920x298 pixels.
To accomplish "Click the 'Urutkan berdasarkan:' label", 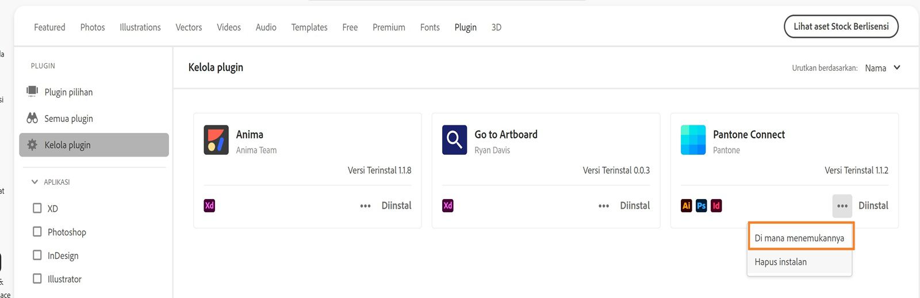I will click(825, 68).
